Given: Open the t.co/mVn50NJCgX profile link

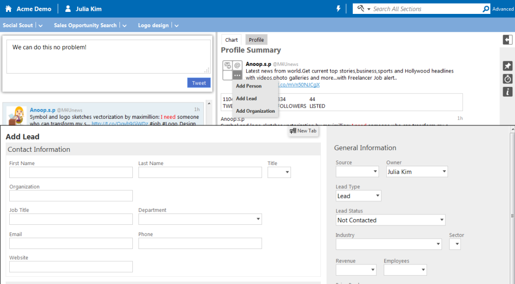Looking at the screenshot, I should coord(299,84).
